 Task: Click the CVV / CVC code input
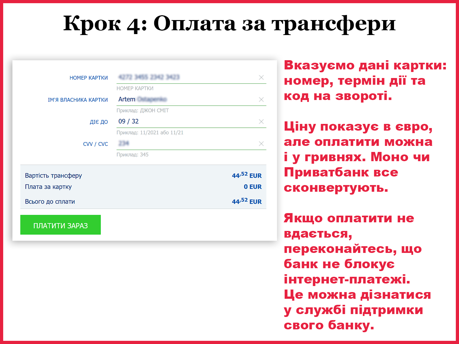coord(191,144)
